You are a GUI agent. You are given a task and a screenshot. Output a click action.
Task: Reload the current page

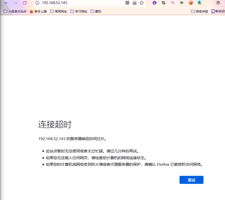[25, 3]
